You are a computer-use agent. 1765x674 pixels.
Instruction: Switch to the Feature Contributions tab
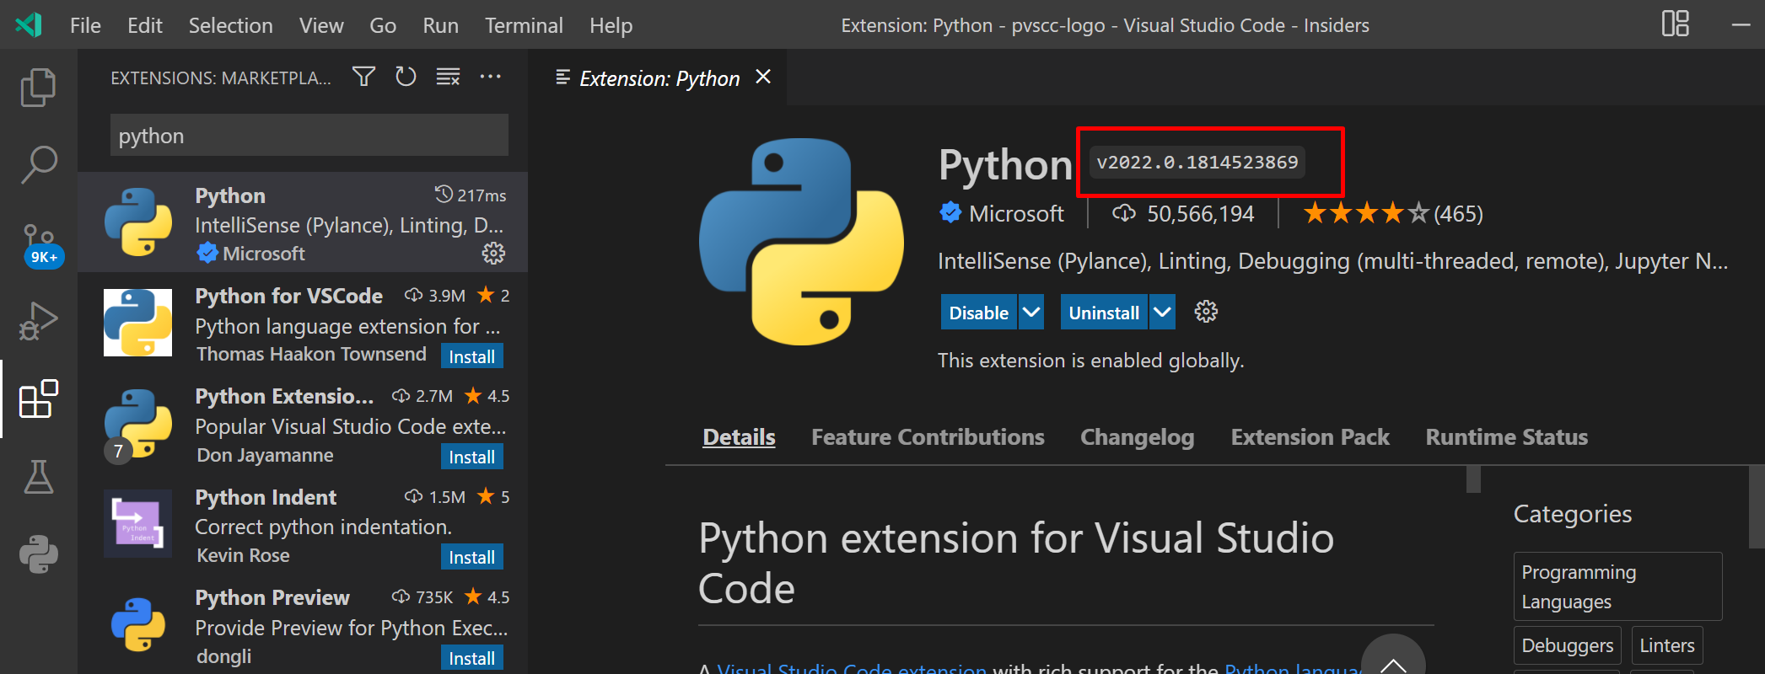tap(928, 437)
